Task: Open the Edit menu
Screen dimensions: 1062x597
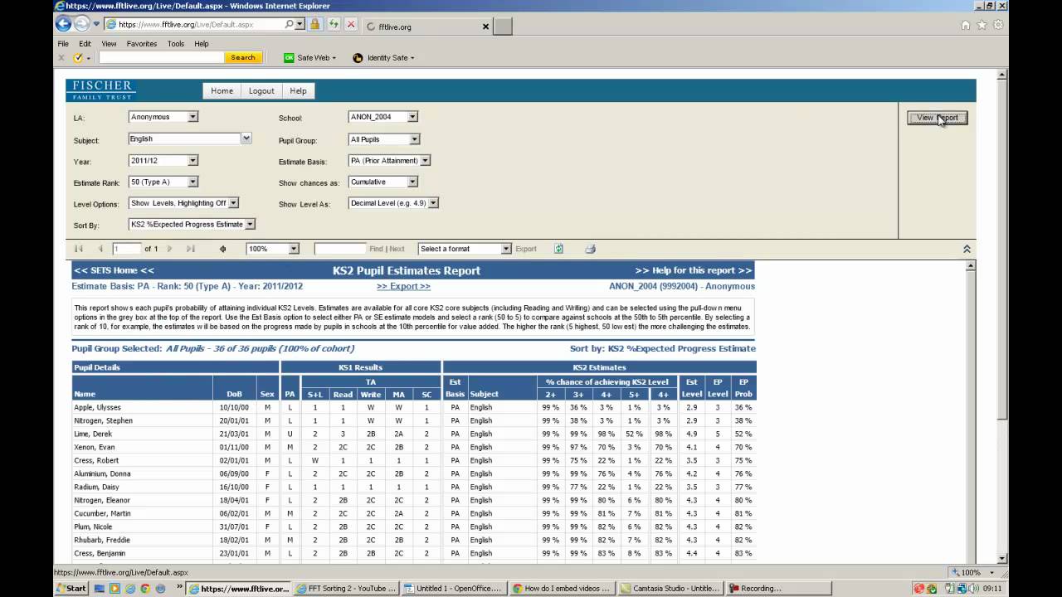Action: [x=85, y=44]
